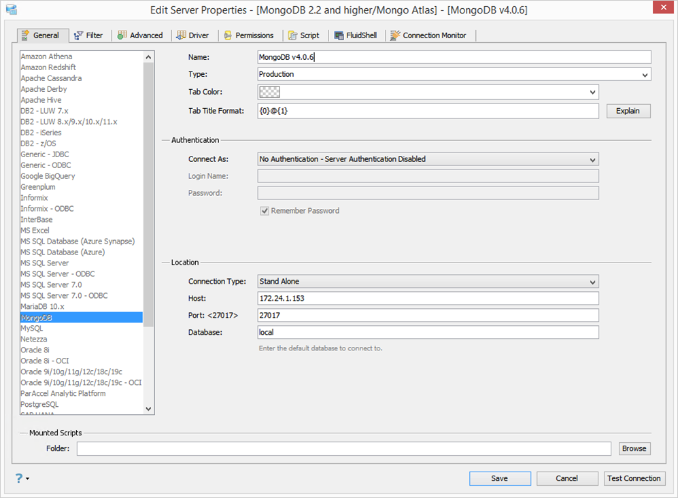The height and width of the screenshot is (498, 678).
Task: Select MS SQL Server - ODBC entry
Action: point(82,274)
